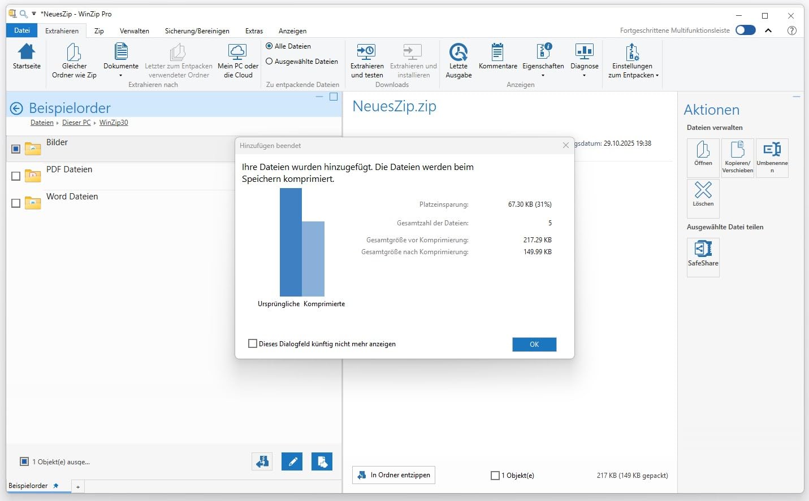Viewport: 809px width, 501px height.
Task: Select the Alle Dateien radio button
Action: pyautogui.click(x=269, y=46)
